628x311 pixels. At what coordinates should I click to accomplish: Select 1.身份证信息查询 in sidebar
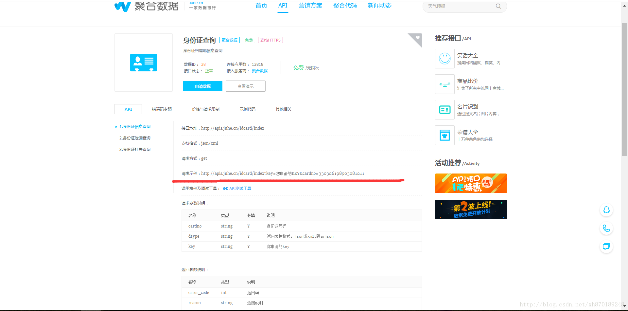[x=135, y=127]
